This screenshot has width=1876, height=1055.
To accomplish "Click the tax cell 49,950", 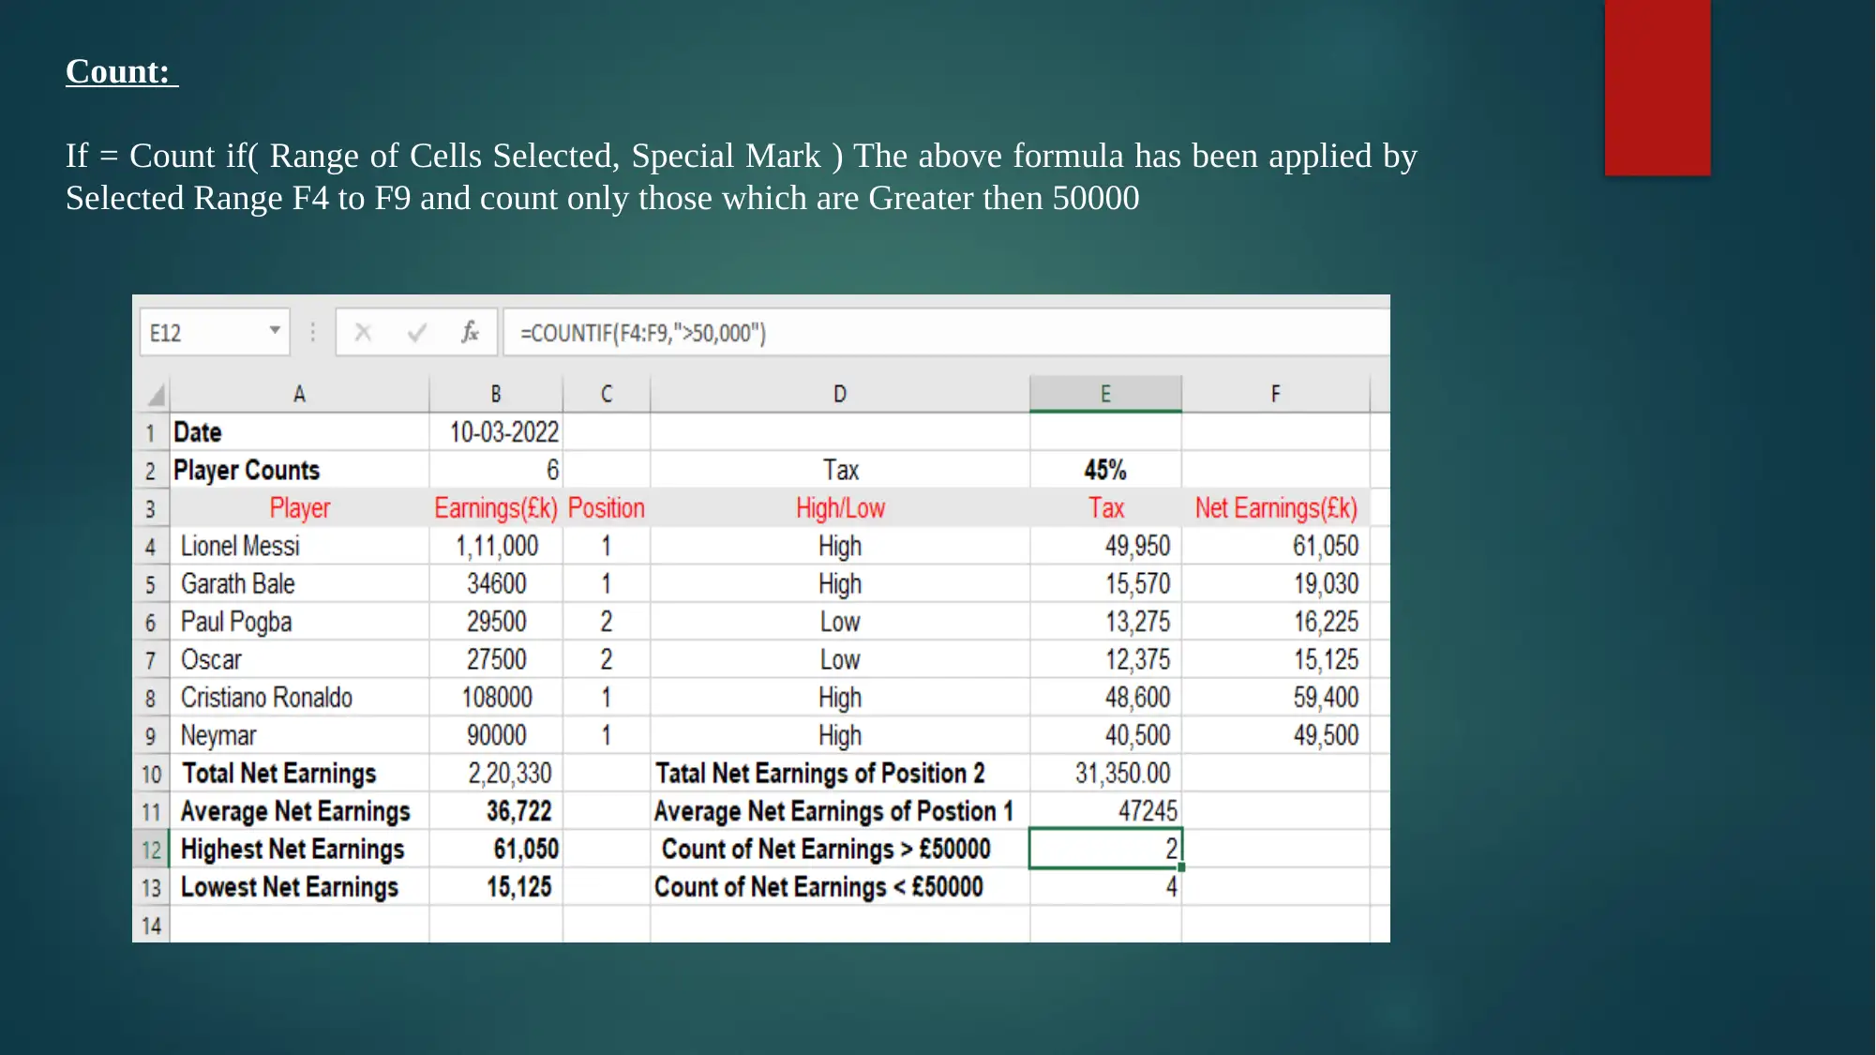I will pyautogui.click(x=1105, y=546).
